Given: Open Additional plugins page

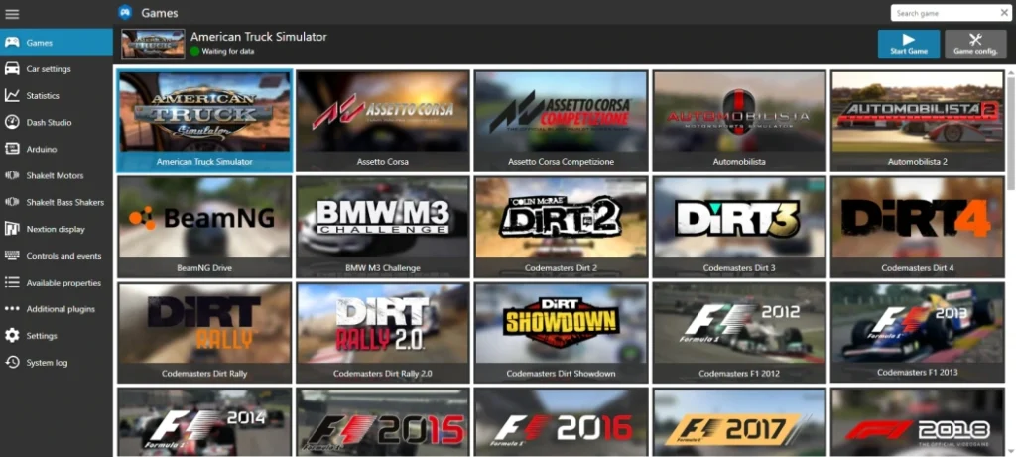Looking at the screenshot, I should [x=61, y=309].
